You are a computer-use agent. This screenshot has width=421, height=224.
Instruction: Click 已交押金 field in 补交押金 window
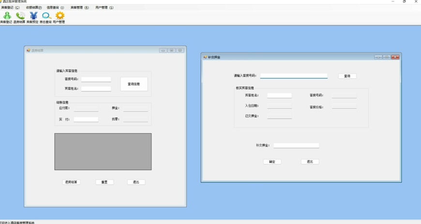(280, 116)
